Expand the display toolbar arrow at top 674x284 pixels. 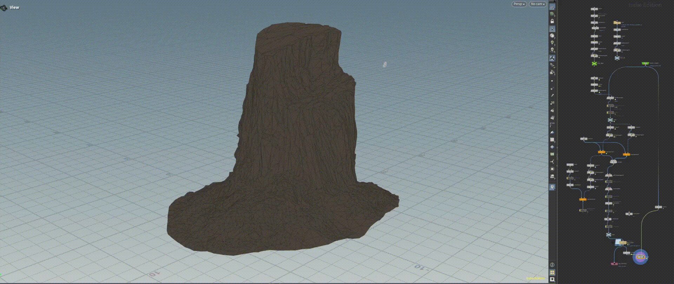tap(552, 2)
